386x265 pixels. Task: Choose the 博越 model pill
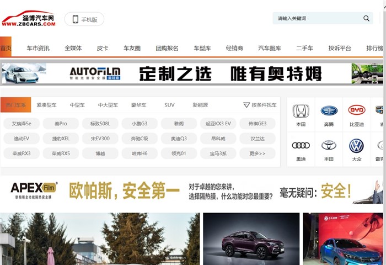point(100,153)
